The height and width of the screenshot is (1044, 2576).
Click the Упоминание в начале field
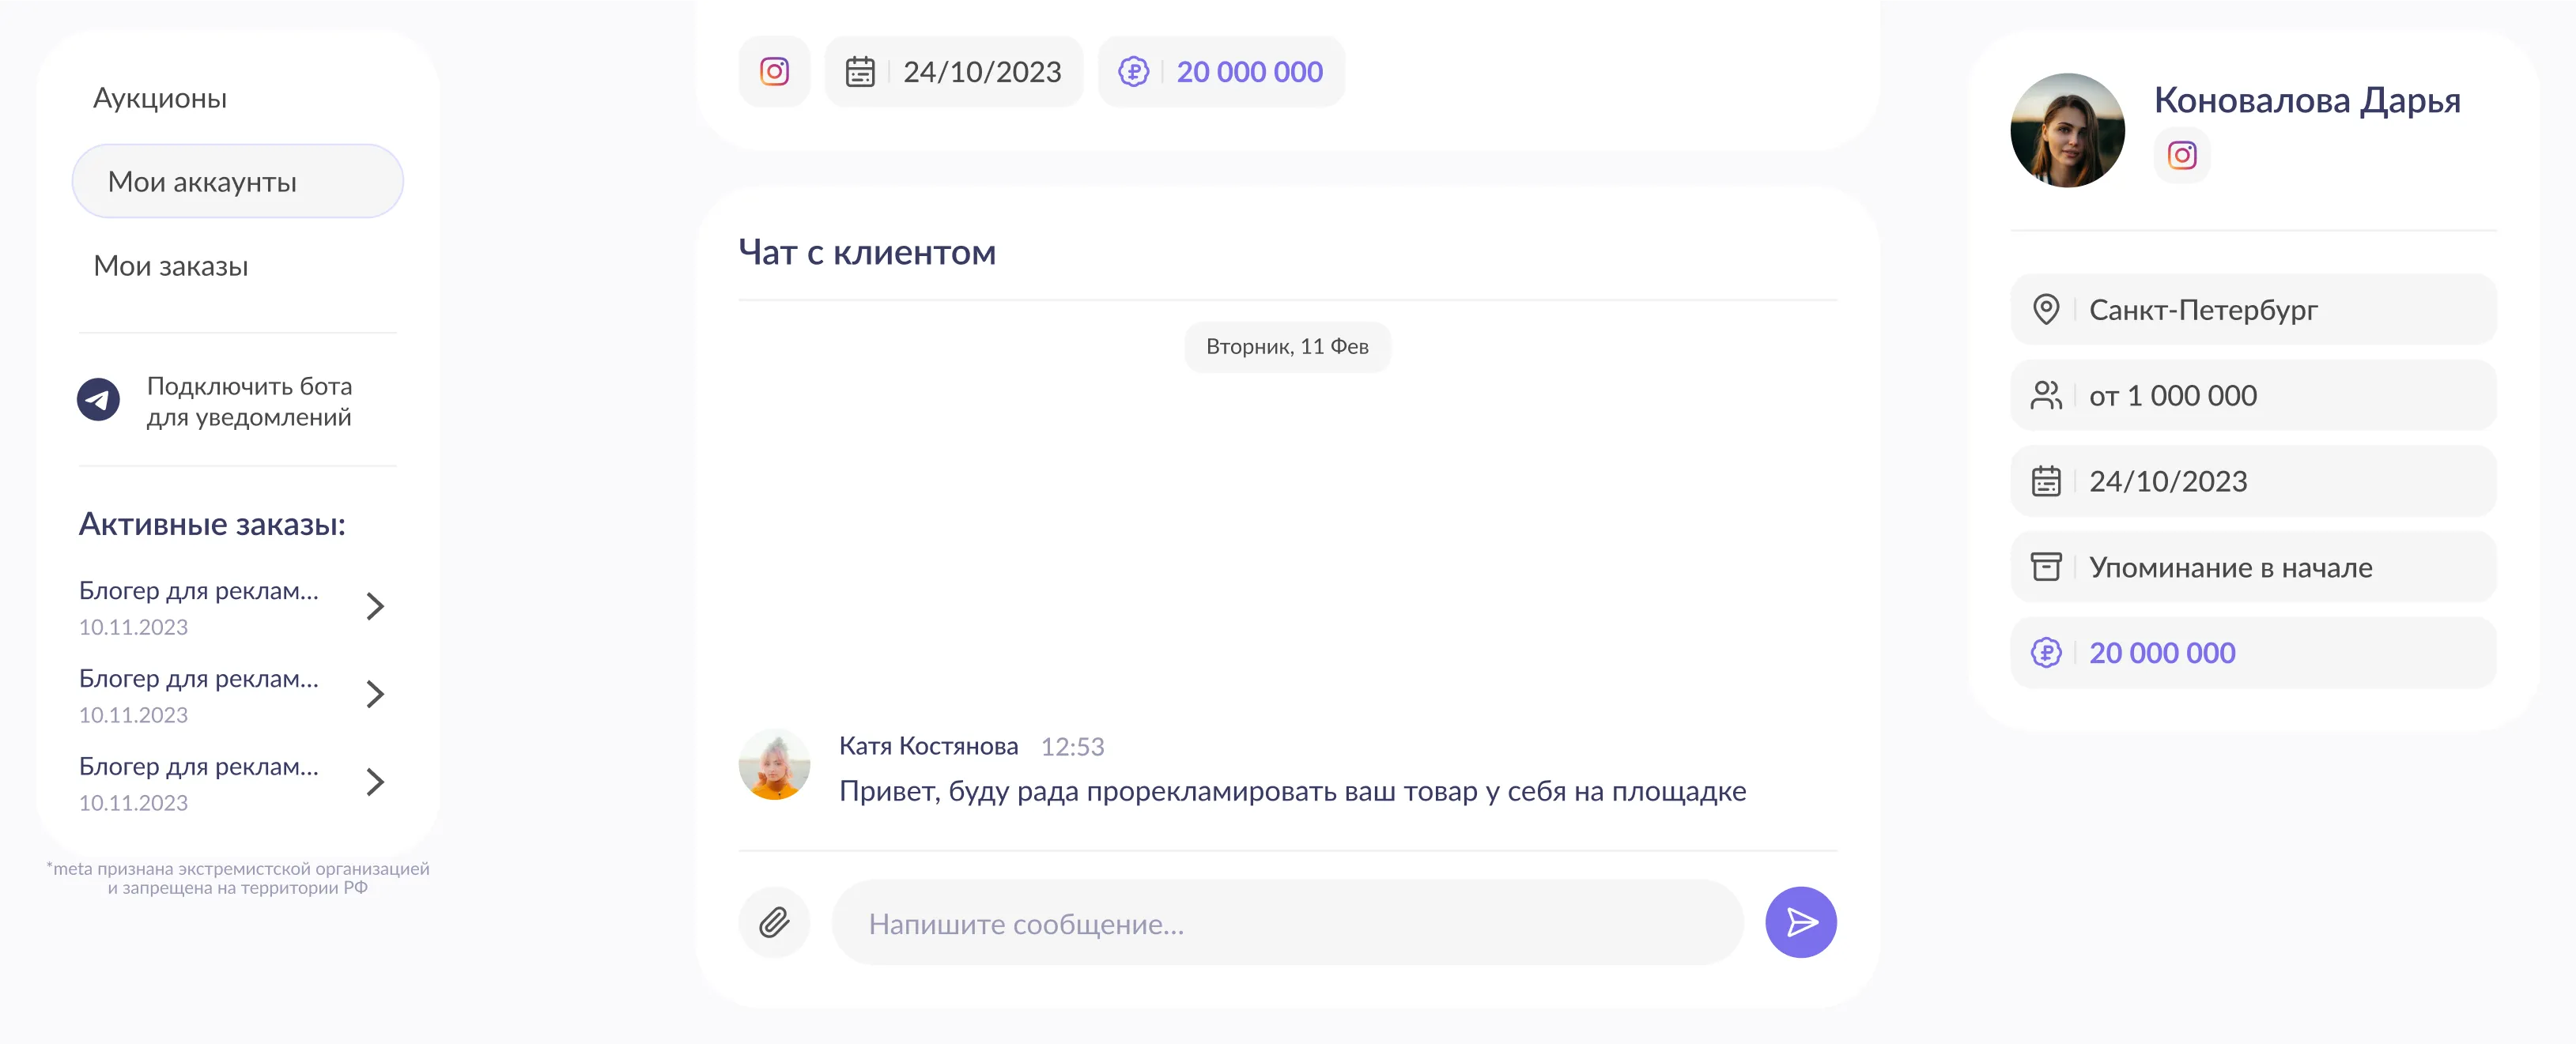[2253, 567]
